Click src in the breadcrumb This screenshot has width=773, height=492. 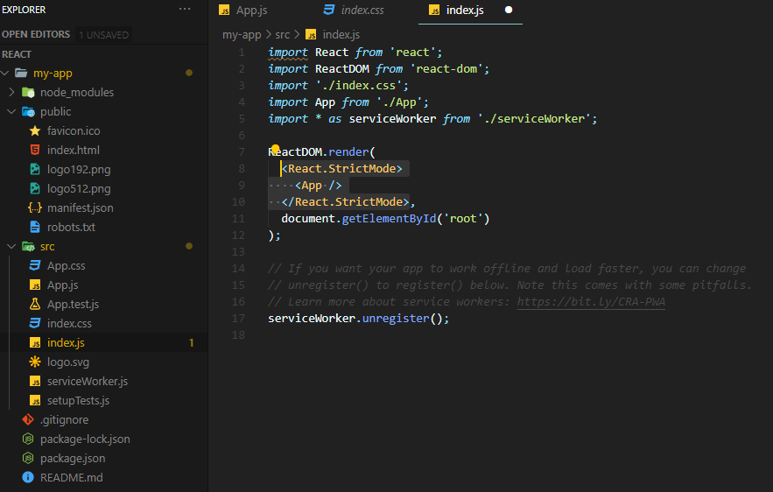pyautogui.click(x=283, y=34)
